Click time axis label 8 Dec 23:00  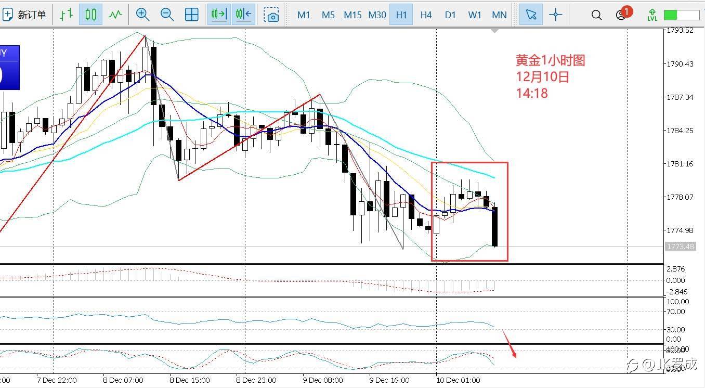point(256,380)
